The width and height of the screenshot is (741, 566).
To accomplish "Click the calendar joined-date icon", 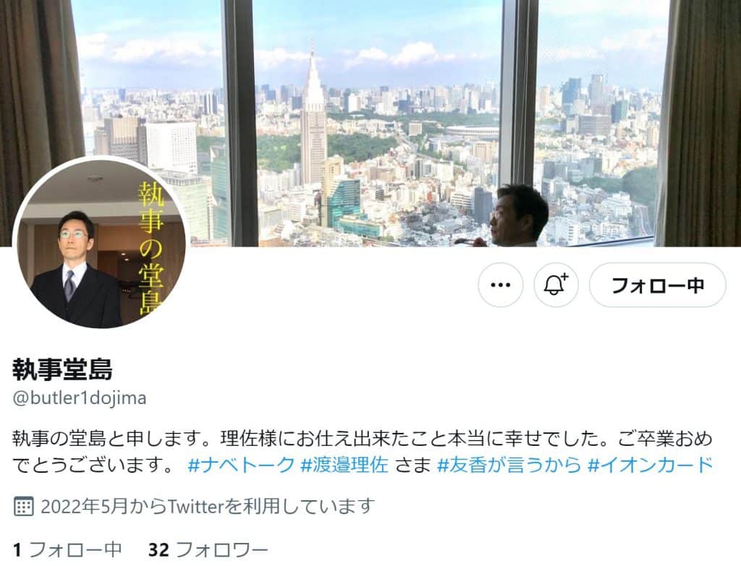I will [23, 507].
